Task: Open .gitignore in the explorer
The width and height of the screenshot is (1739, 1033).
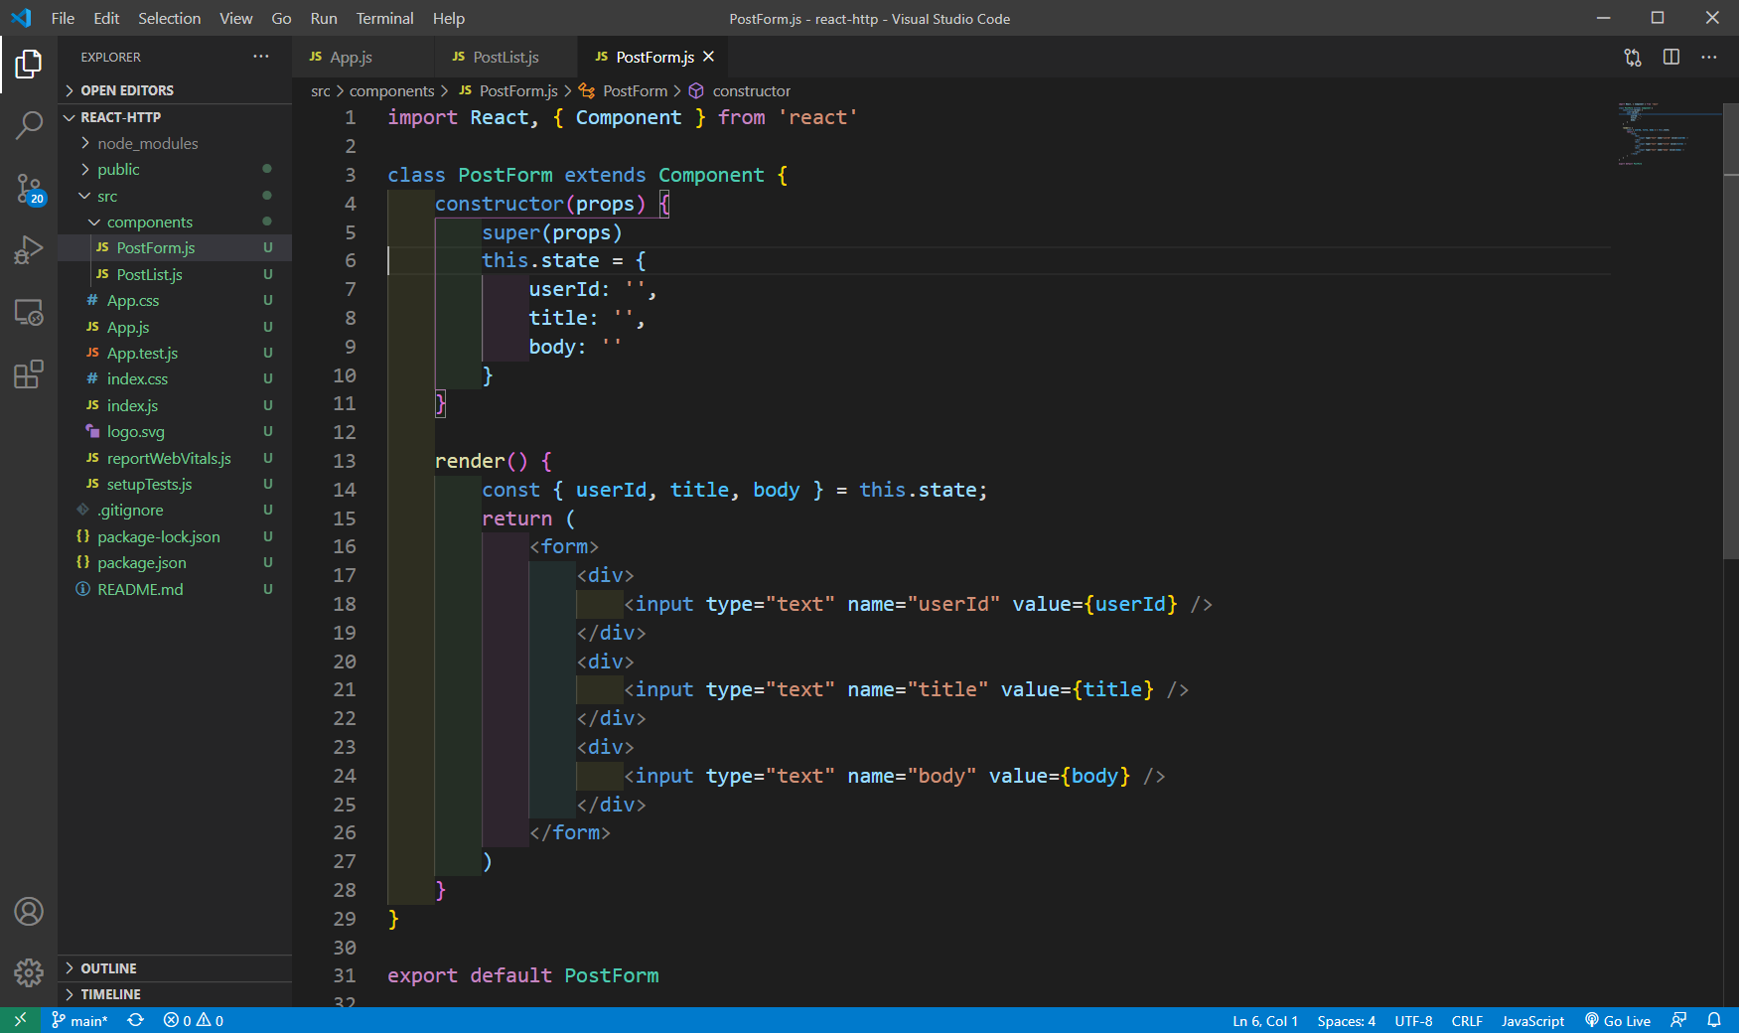Action: point(175,510)
